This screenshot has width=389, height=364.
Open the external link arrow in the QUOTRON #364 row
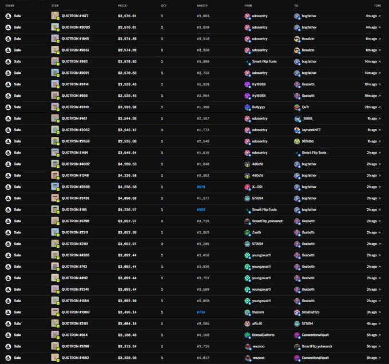coord(379,335)
